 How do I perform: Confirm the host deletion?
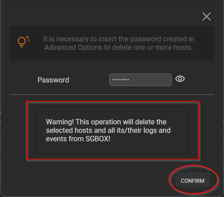[193, 181]
